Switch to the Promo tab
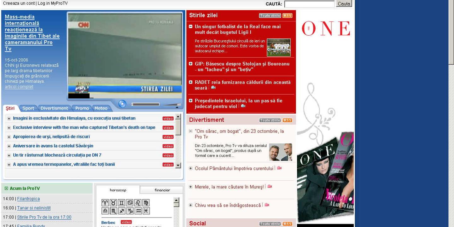 tap(82, 108)
